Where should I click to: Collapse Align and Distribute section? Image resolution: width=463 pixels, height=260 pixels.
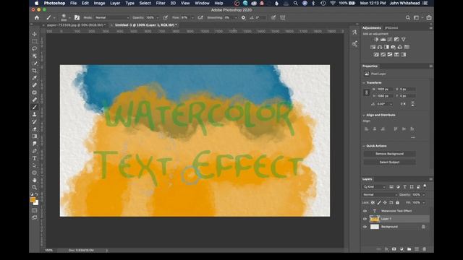364,116
